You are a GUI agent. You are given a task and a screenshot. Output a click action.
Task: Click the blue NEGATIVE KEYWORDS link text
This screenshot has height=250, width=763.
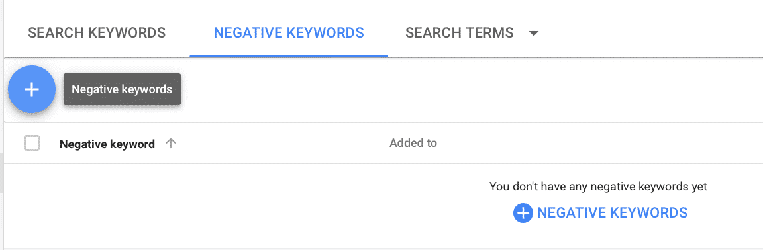[612, 212]
